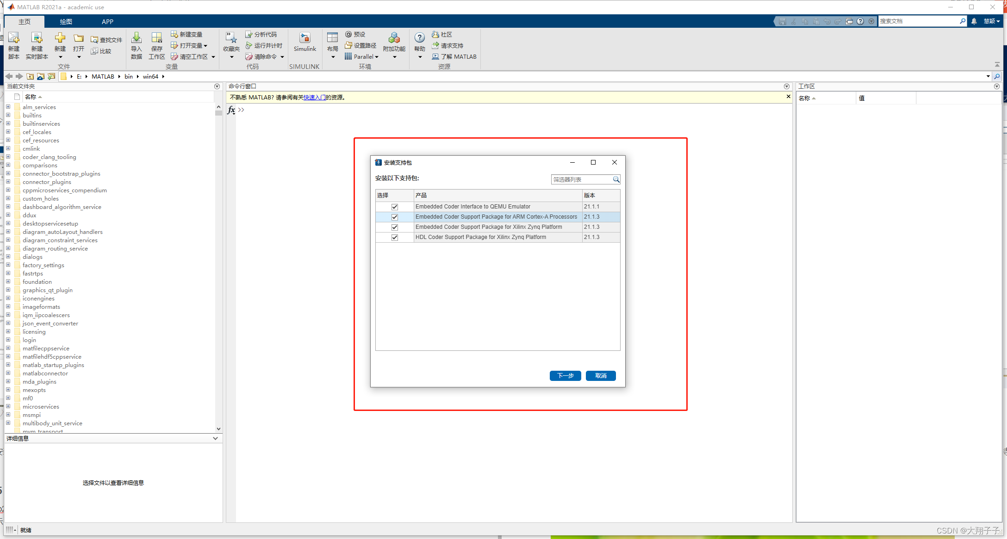This screenshot has height=539, width=1007.
Task: Uncheck Embedded Coder Interface to QEMU Emulator
Action: 394,206
